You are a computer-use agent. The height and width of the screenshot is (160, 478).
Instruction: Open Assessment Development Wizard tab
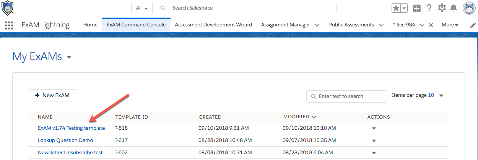[213, 24]
